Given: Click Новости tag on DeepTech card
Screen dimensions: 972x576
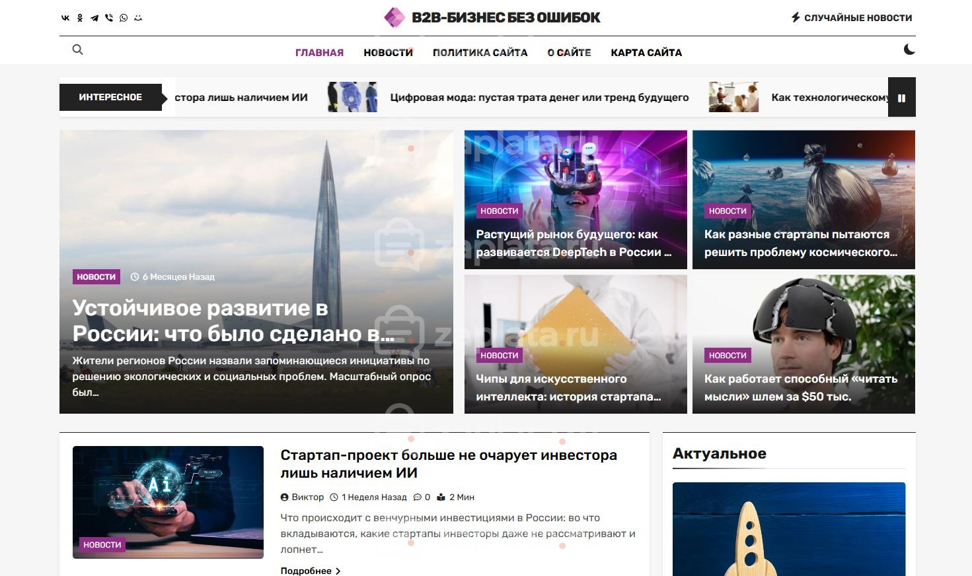Looking at the screenshot, I should [500, 211].
